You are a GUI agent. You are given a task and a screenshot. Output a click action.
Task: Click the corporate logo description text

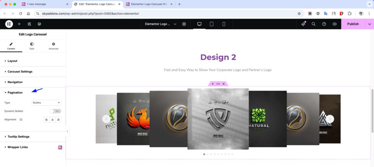218,70
